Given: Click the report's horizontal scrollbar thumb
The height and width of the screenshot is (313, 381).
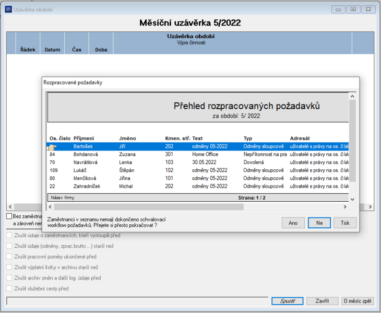Looking at the screenshot, I should 149,207.
